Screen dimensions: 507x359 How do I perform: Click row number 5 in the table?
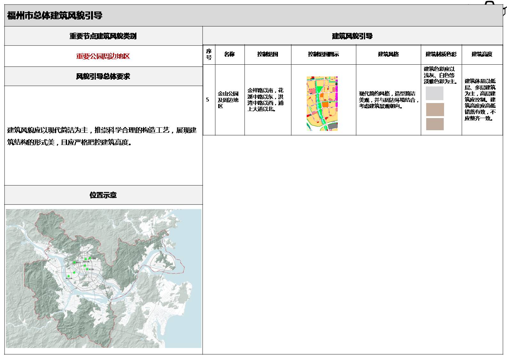(208, 100)
